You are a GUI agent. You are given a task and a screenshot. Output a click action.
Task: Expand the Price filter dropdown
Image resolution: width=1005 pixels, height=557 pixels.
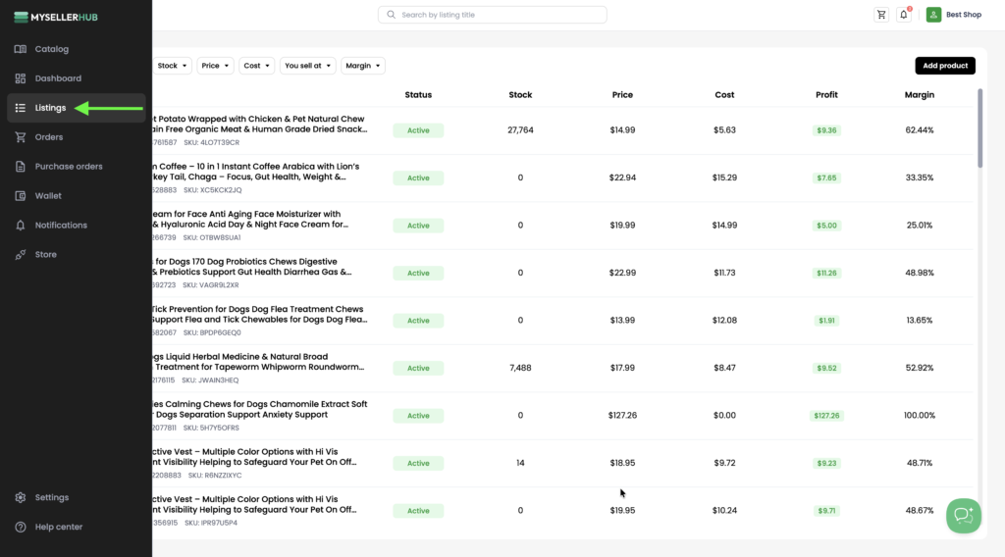point(215,66)
